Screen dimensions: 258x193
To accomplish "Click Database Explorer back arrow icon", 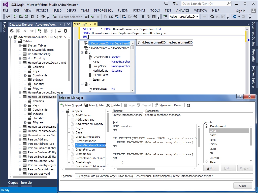I will click(x=25, y=31).
